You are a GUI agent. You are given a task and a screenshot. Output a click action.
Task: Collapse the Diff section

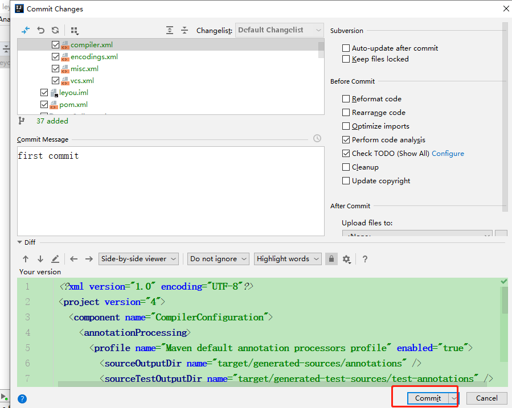pyautogui.click(x=21, y=242)
